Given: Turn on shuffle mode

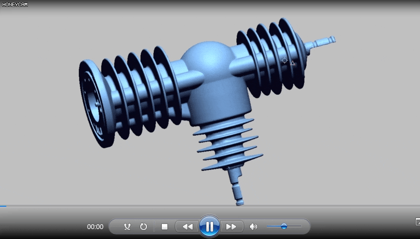Looking at the screenshot, I should [x=127, y=227].
